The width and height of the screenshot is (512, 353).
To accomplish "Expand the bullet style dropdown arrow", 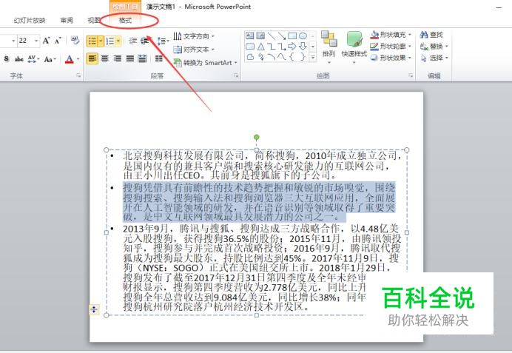I will [x=101, y=41].
